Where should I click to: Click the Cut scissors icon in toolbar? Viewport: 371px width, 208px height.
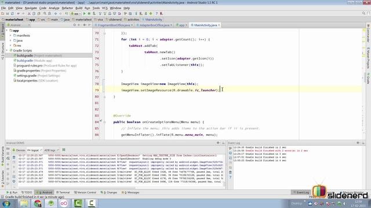[x=29, y=14]
